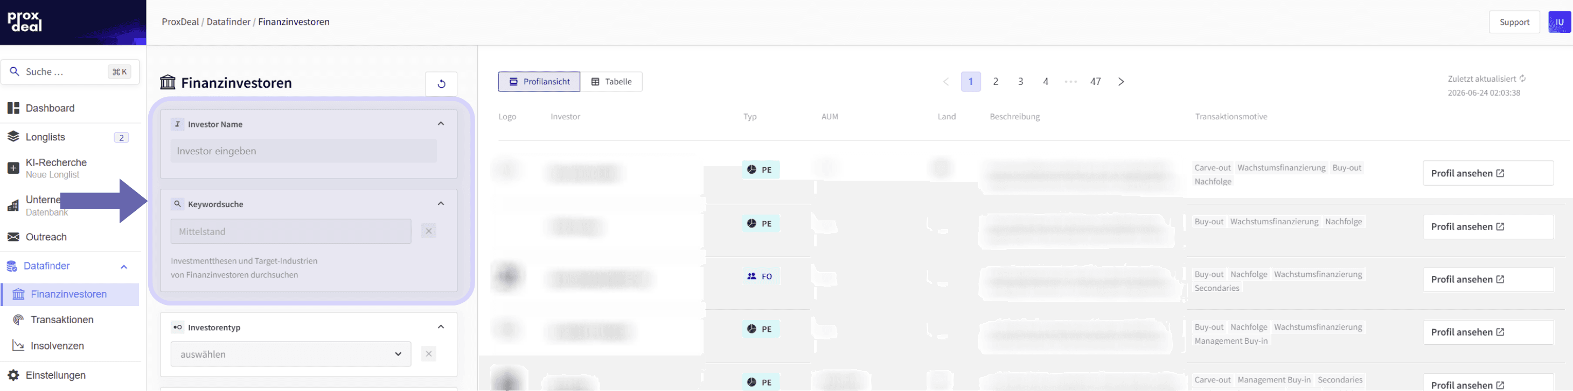Go to the previous results page
The image size is (1573, 391).
[x=946, y=82]
